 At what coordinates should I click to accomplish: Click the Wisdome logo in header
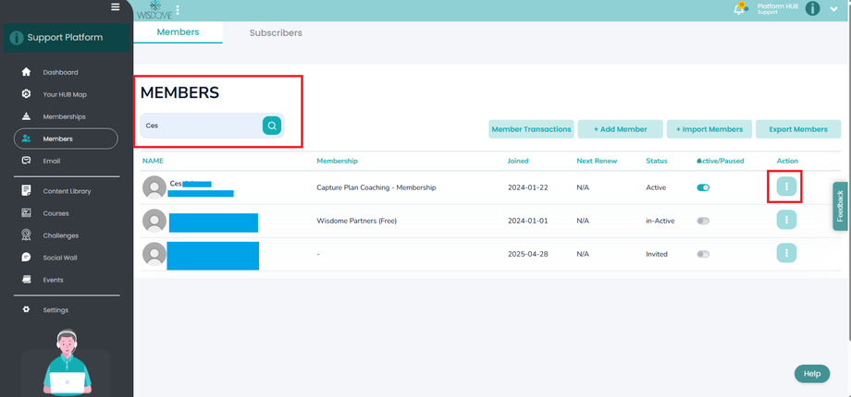[x=154, y=10]
